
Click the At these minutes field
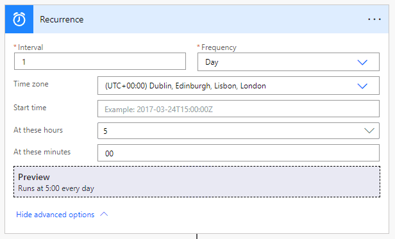coord(239,153)
